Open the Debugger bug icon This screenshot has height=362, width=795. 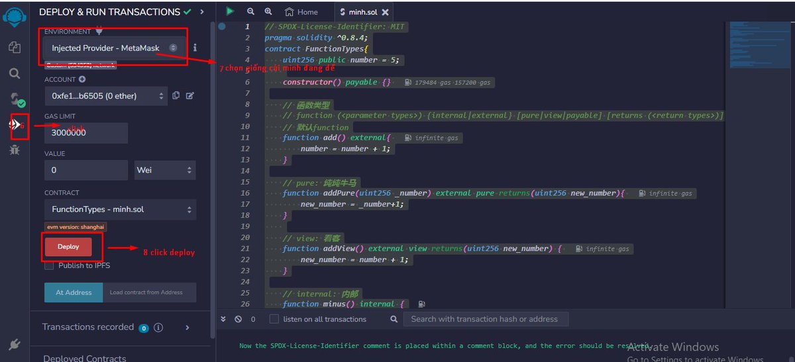15,150
